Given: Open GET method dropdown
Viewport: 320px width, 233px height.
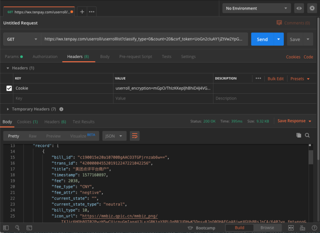Looking at the screenshot, I should (22, 39).
